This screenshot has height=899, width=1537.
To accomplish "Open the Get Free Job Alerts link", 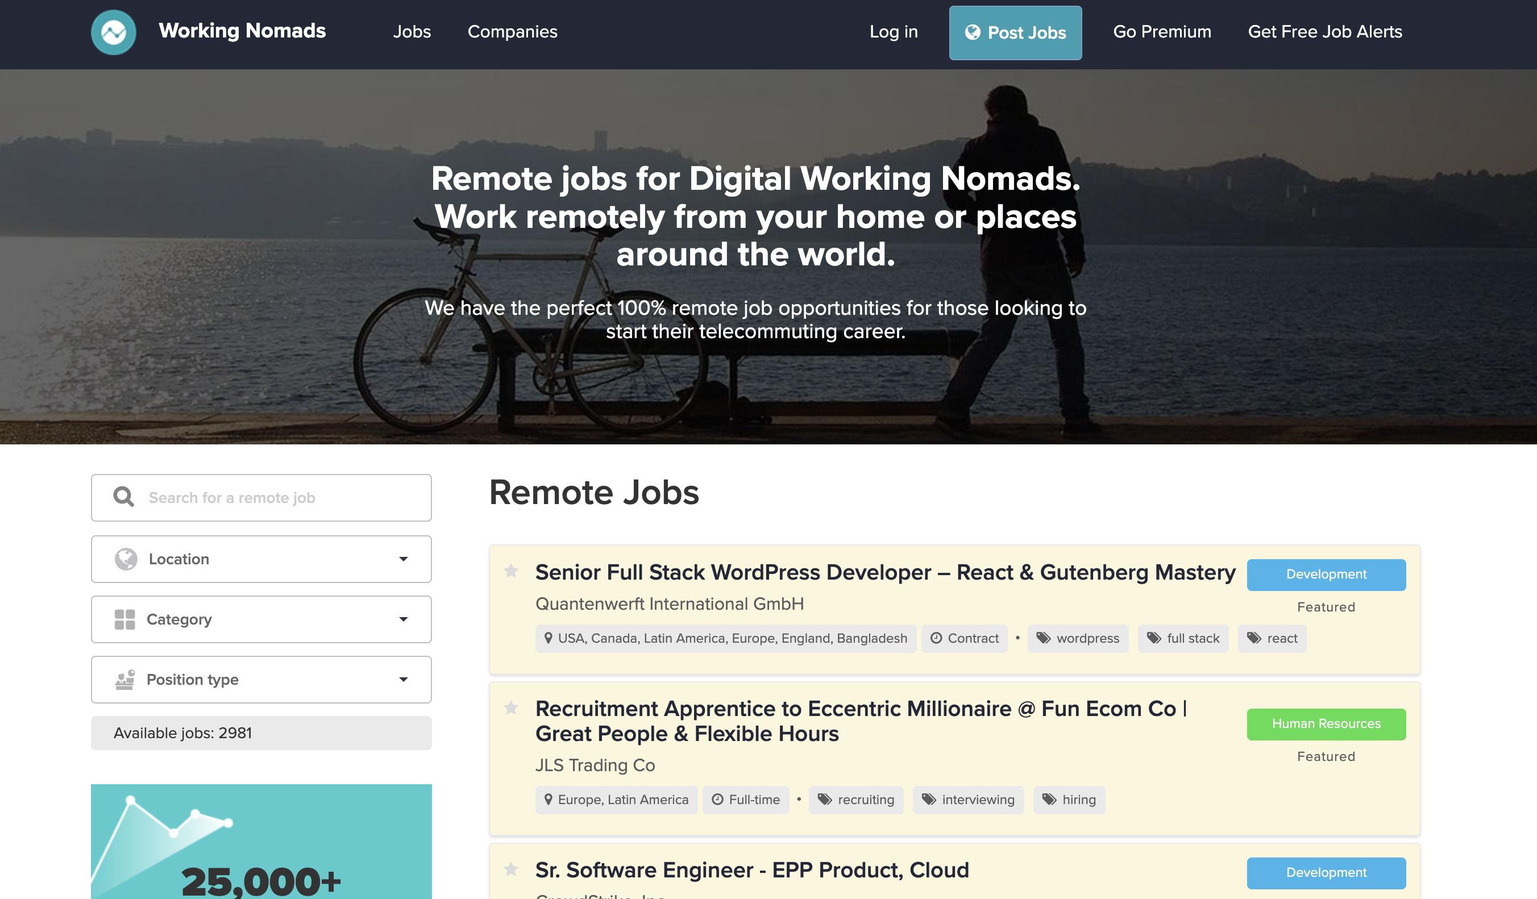I will pyautogui.click(x=1325, y=32).
